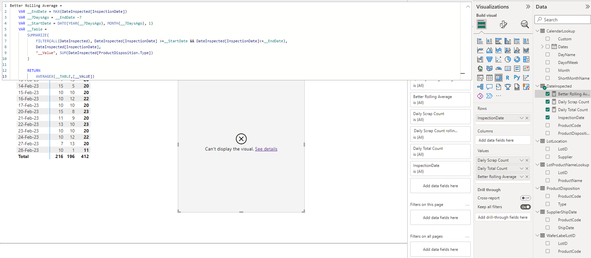The image size is (591, 258).
Task: Select the slicer visual icon
Action: 480,78
